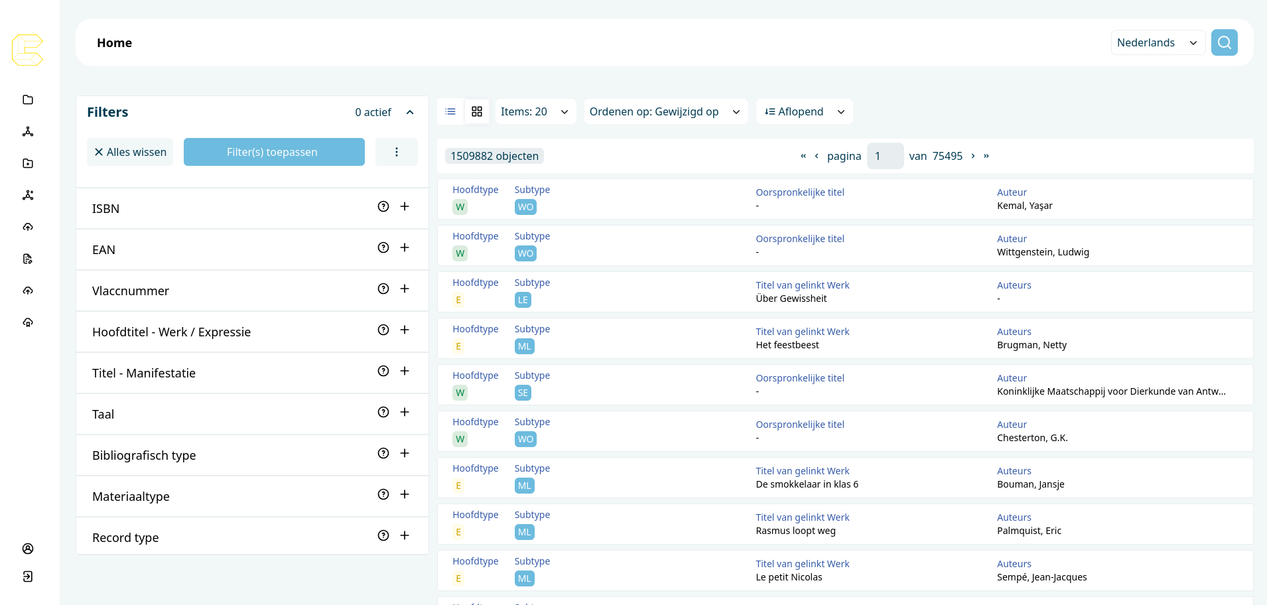Click the folder with plus sidebar icon
Image resolution: width=1267 pixels, height=605 pixels.
click(28, 163)
